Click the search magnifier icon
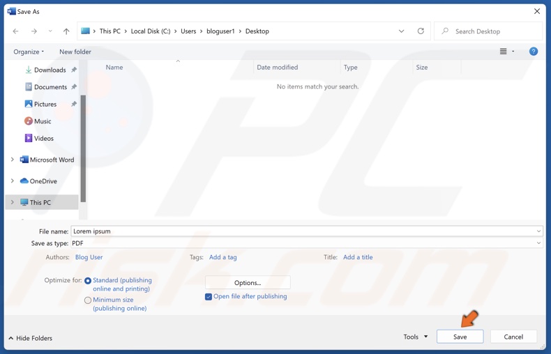 pos(445,31)
